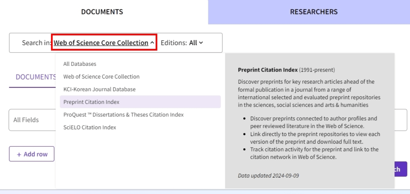Open the DOCUMENTS sub-tab under search box
Viewport: 410px width, 194px height.
(32, 77)
